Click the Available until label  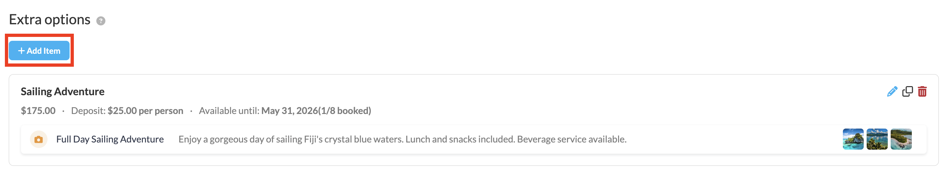(229, 111)
